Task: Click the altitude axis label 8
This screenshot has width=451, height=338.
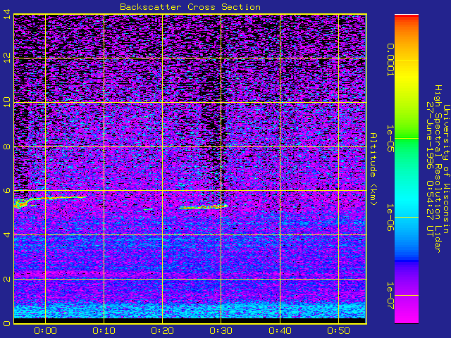Action: click(x=7, y=146)
